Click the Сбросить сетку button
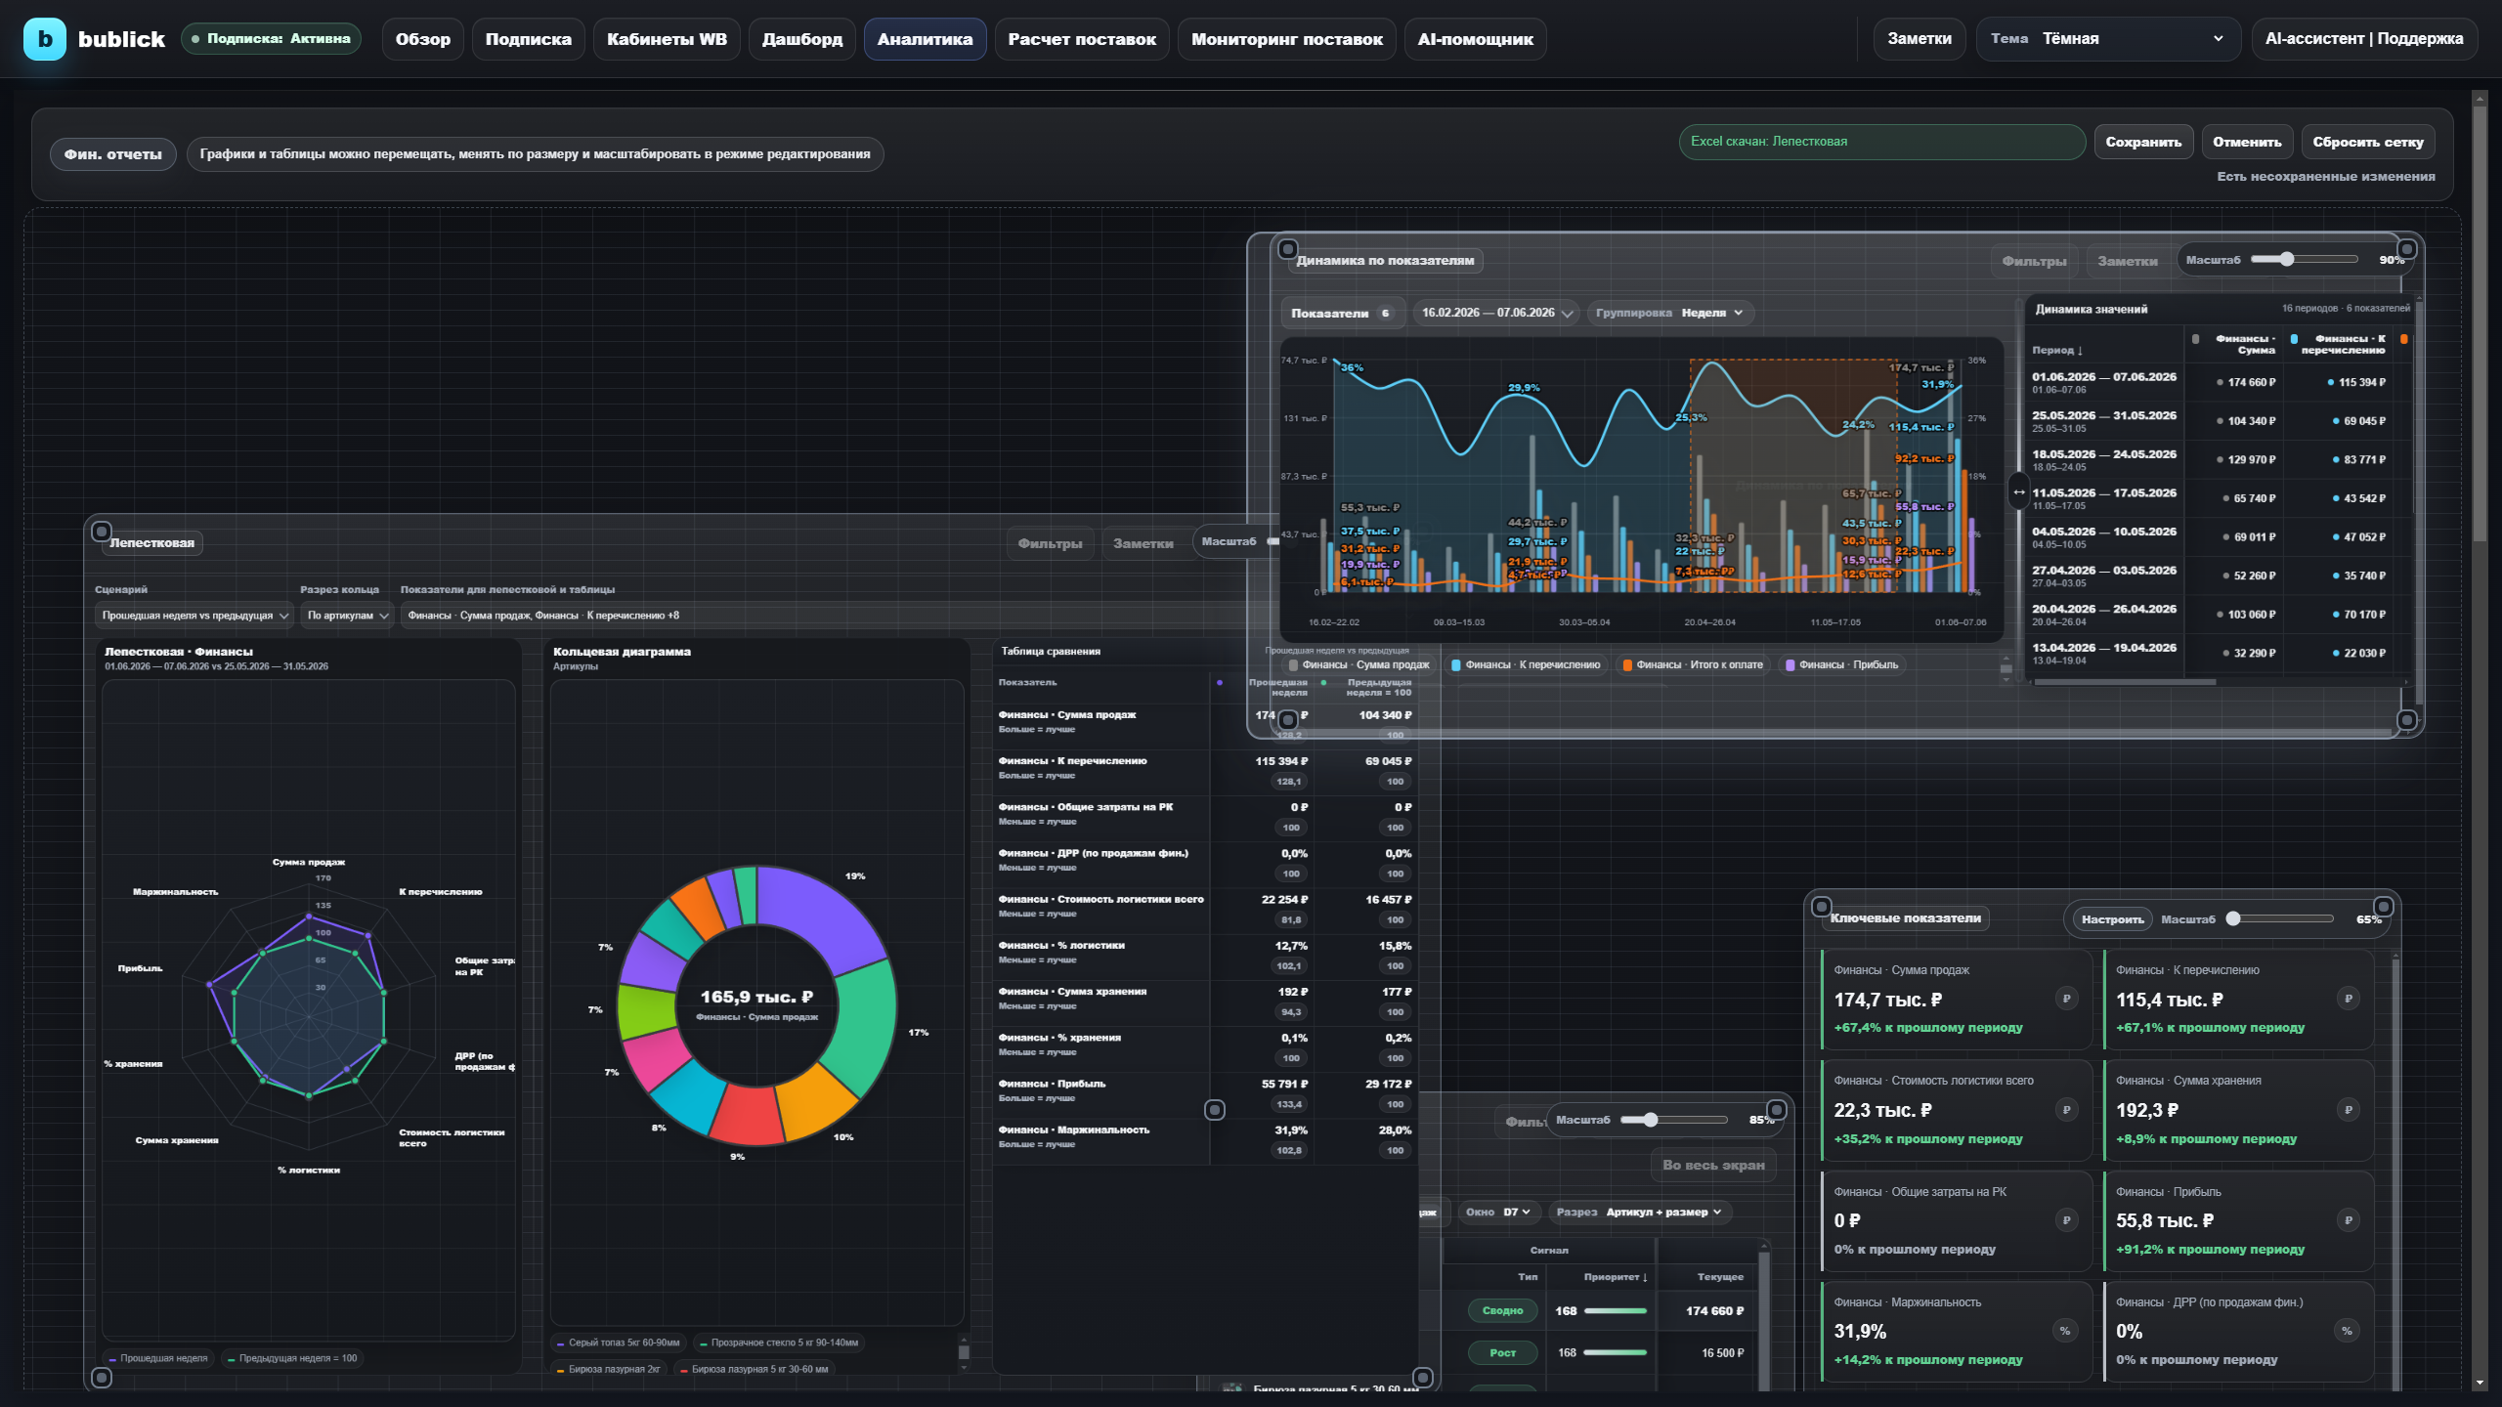This screenshot has height=1407, width=2502. [x=2367, y=143]
